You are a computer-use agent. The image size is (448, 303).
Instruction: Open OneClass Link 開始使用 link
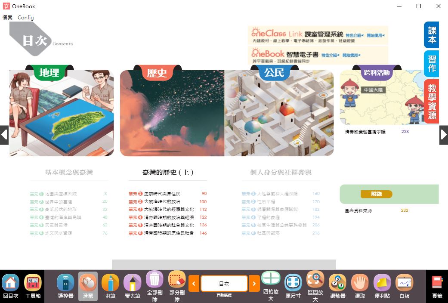click(x=376, y=35)
